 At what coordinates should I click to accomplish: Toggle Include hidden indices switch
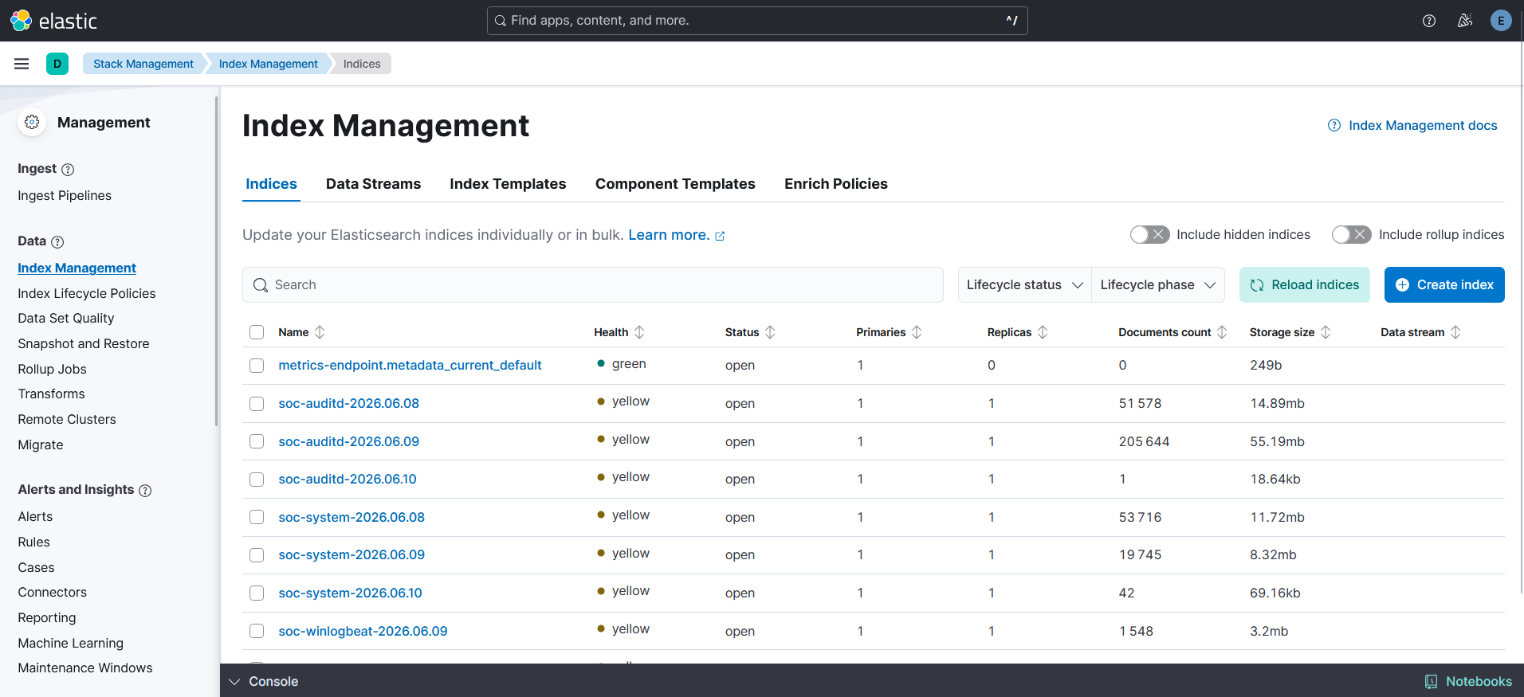click(1149, 234)
